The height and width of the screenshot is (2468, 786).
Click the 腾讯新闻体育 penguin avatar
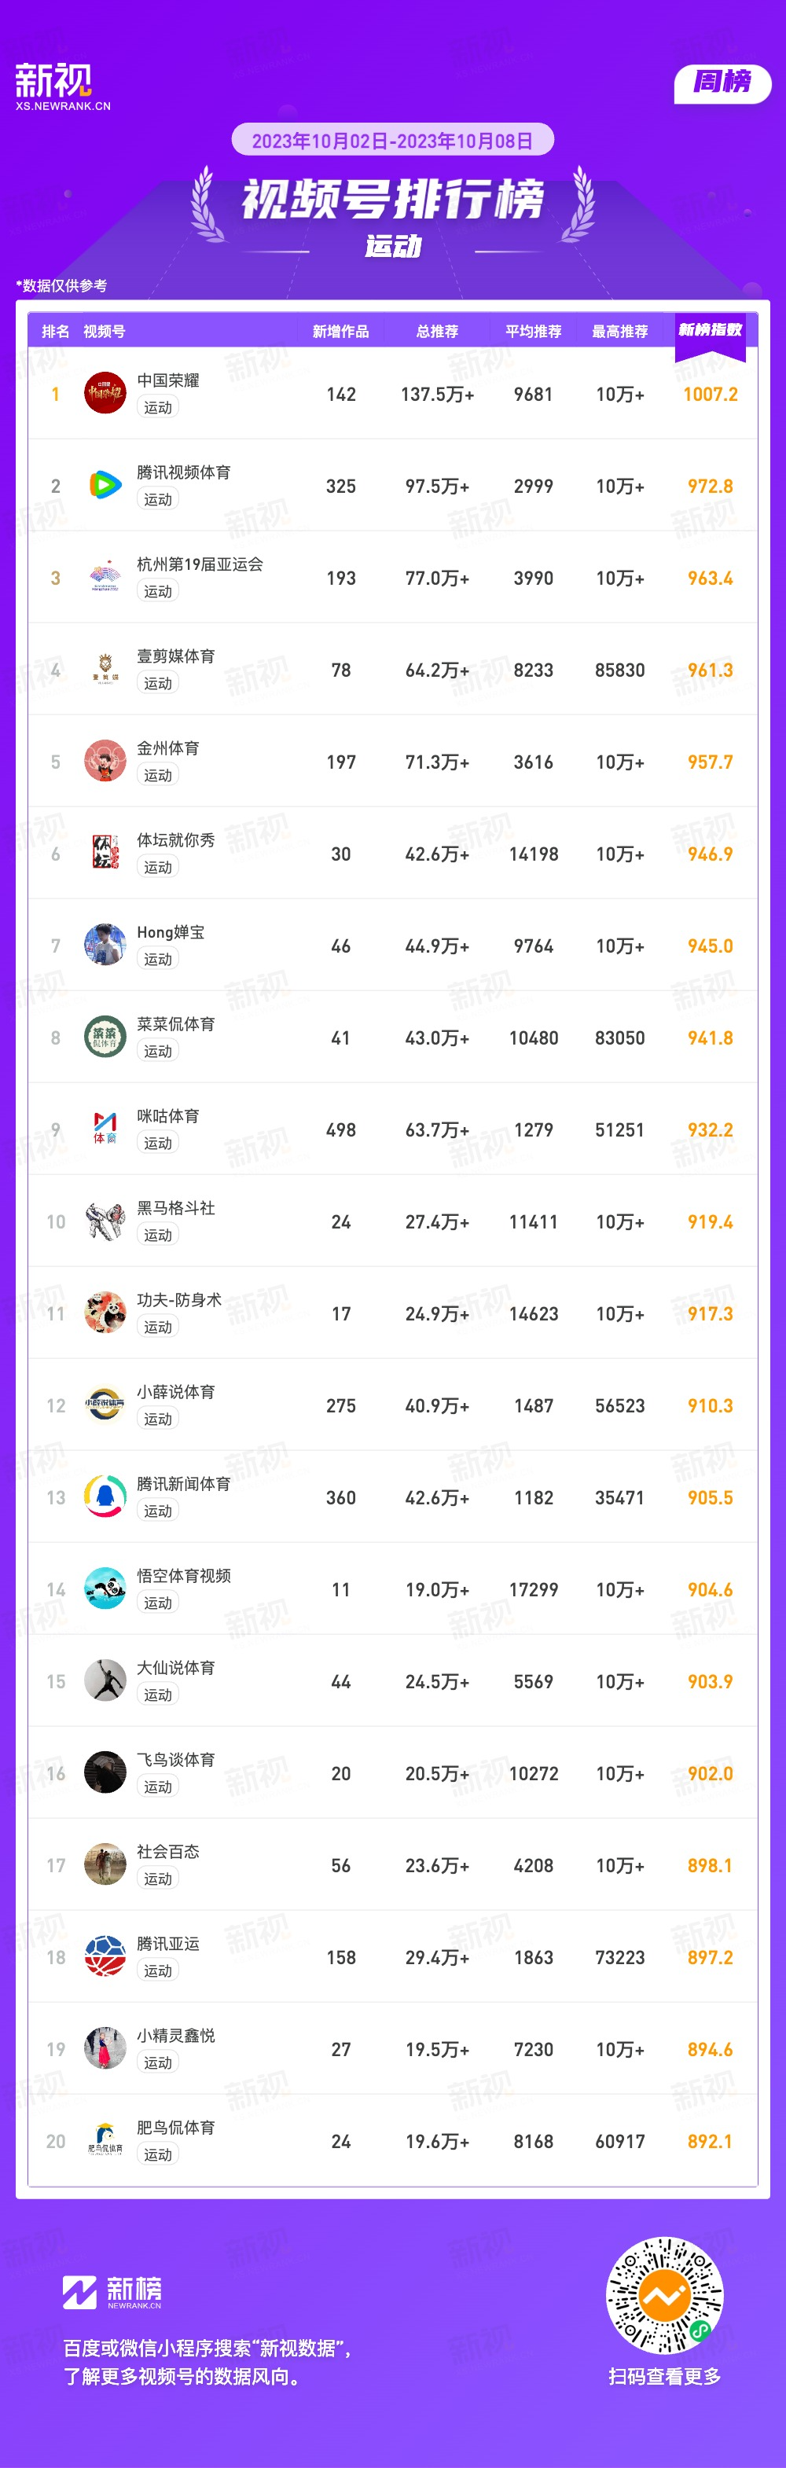[105, 1497]
